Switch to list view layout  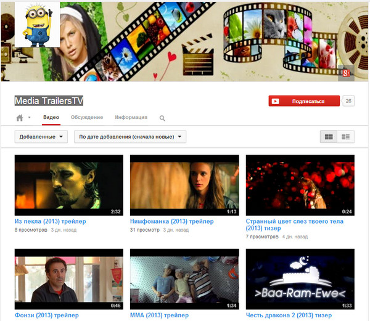tap(345, 137)
